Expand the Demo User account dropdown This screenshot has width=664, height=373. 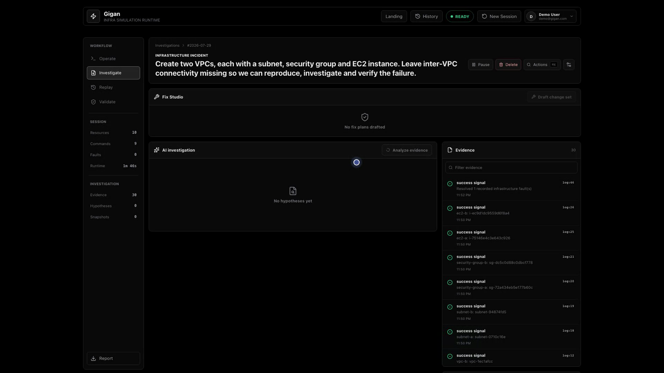coord(550,17)
